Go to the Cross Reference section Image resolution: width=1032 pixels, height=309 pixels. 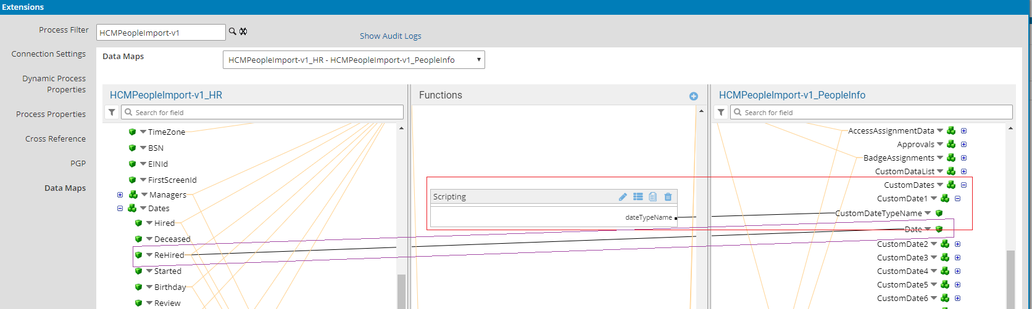[55, 139]
